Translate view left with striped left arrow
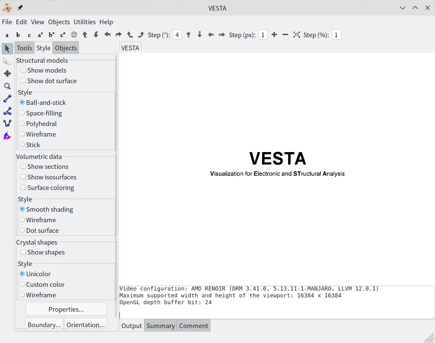The width and height of the screenshot is (435, 343). [x=211, y=35]
